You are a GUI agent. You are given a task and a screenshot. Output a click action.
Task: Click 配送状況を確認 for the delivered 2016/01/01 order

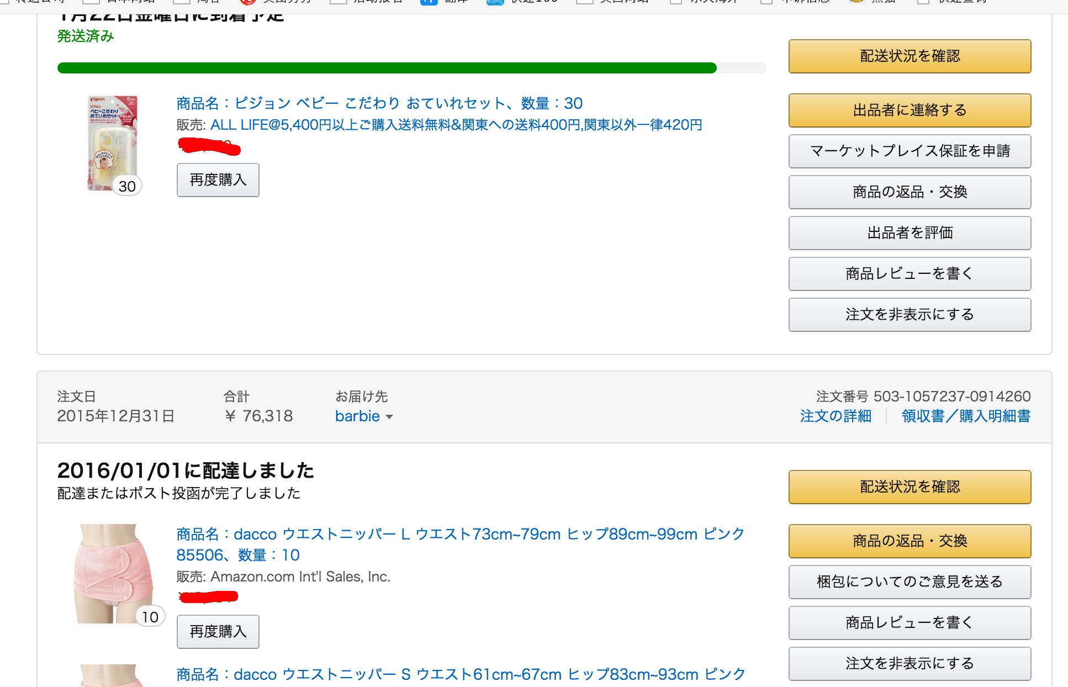pos(910,487)
